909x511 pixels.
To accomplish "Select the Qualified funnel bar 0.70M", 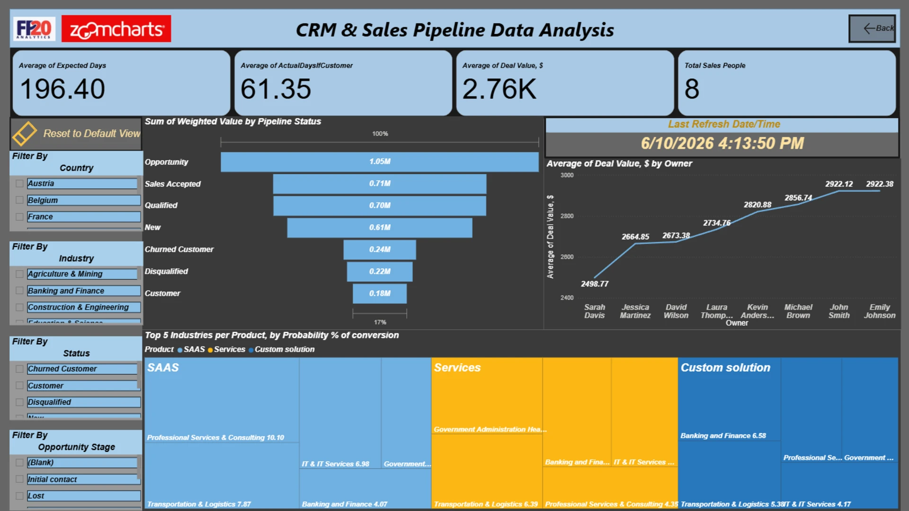I will pos(380,205).
